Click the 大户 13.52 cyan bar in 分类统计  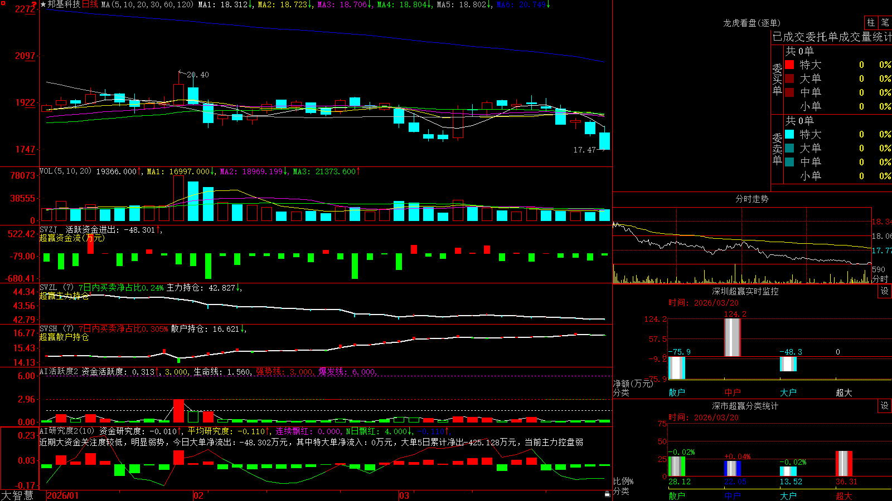(788, 471)
